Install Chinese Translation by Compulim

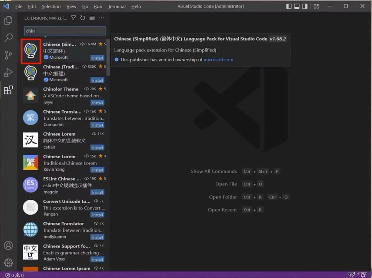click(97, 125)
